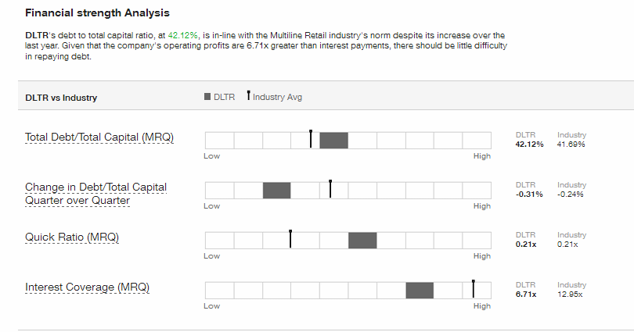Click the DLTR 42.12% value beside Total Debt chart
634x332 pixels.
click(529, 145)
